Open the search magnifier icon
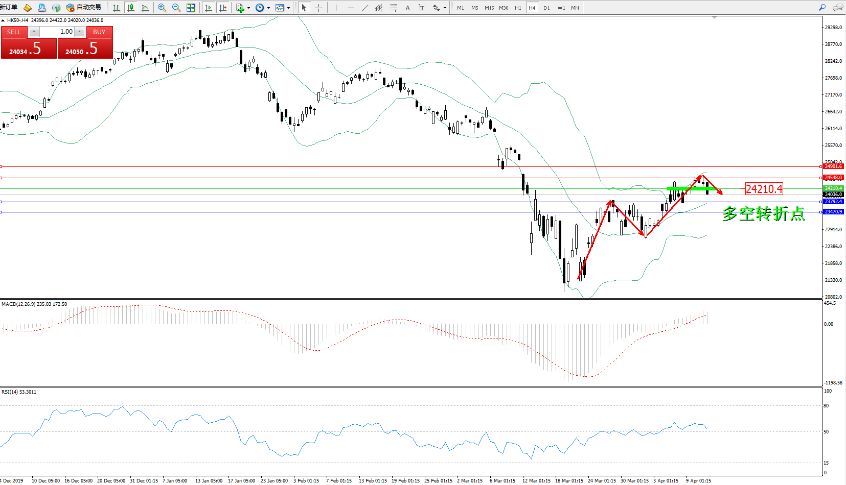846x485 pixels. pyautogui.click(x=822, y=7)
